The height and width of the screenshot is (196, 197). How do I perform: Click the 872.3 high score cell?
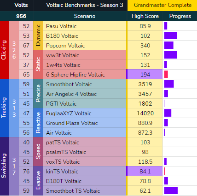coord(145,133)
